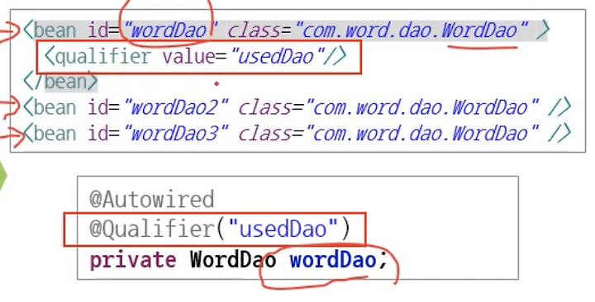Screen dimensions: 595x302
Task: Click the wordDao field name after WordDao type
Action: point(333,260)
